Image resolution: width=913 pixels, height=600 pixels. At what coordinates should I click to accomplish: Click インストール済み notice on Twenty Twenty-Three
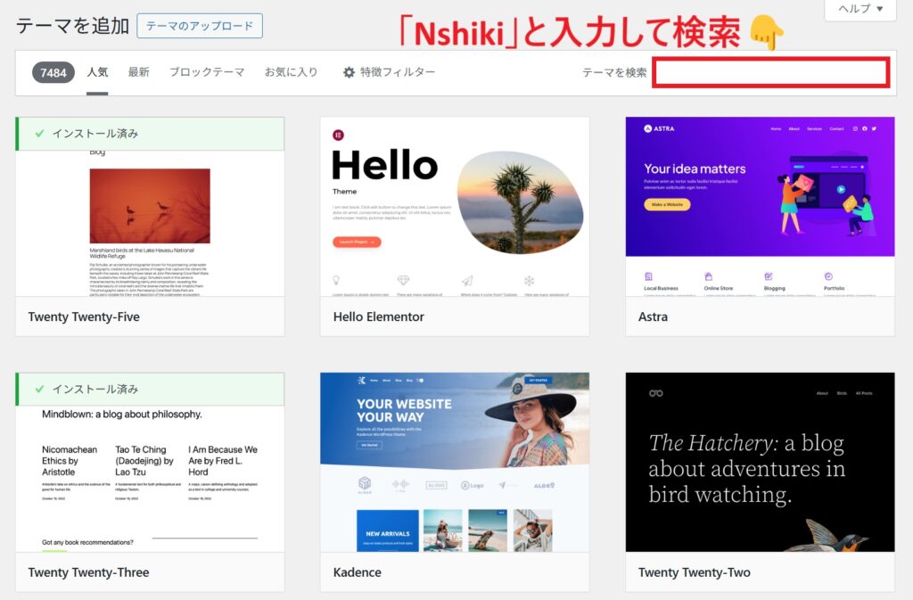click(150, 390)
